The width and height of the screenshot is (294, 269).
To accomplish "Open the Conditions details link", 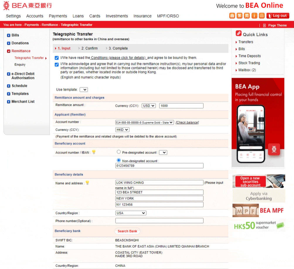I will point(118,58).
